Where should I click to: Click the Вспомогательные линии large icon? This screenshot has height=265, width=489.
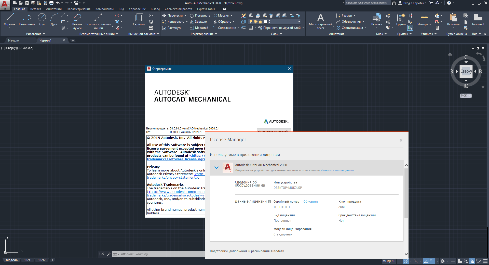coord(98,17)
